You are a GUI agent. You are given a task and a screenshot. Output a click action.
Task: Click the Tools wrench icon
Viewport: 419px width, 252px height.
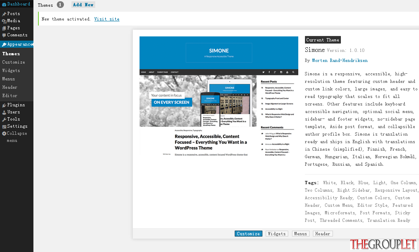pyautogui.click(x=4, y=119)
